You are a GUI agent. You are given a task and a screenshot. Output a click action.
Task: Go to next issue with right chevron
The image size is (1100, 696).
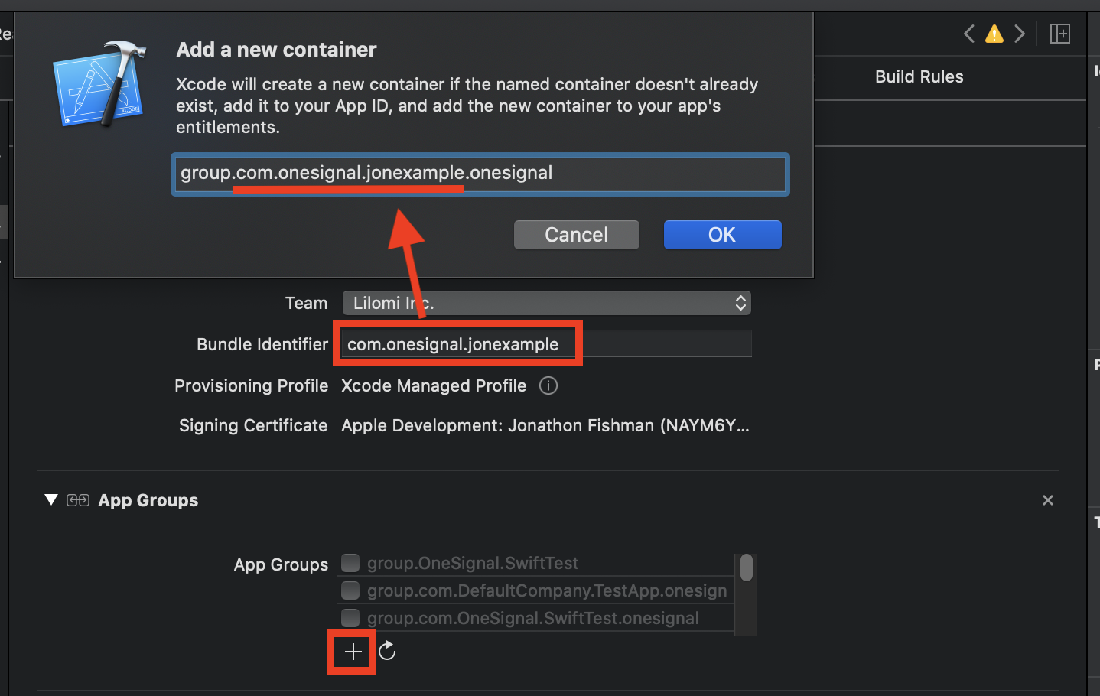[1020, 34]
